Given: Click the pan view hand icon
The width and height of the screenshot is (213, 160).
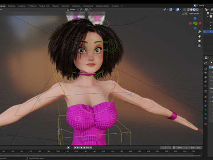Looking at the screenshot, I should click(x=199, y=36).
